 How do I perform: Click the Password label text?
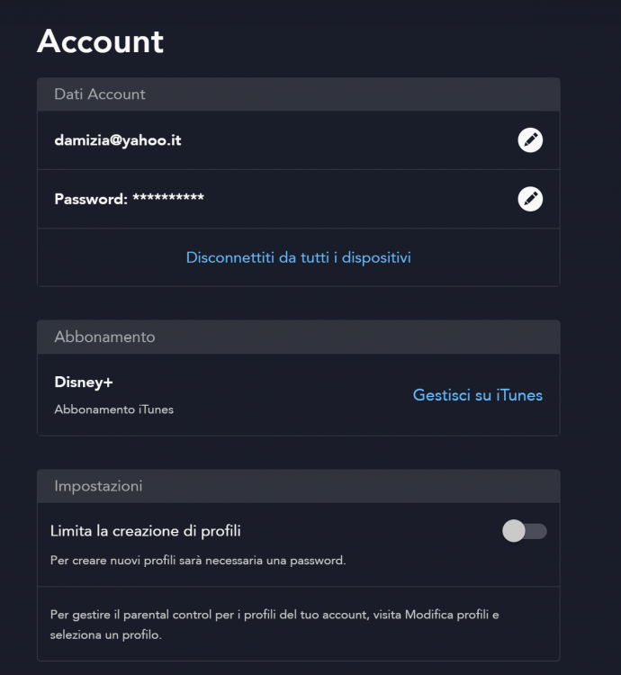click(90, 199)
